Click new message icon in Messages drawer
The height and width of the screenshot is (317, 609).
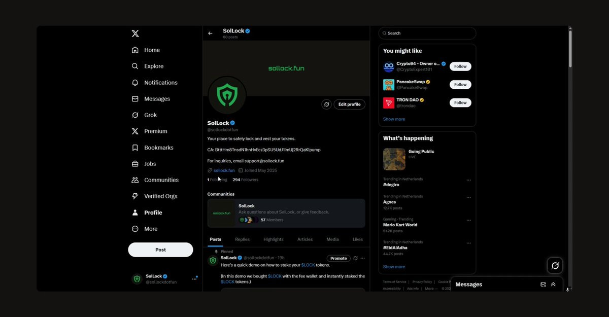click(x=543, y=285)
